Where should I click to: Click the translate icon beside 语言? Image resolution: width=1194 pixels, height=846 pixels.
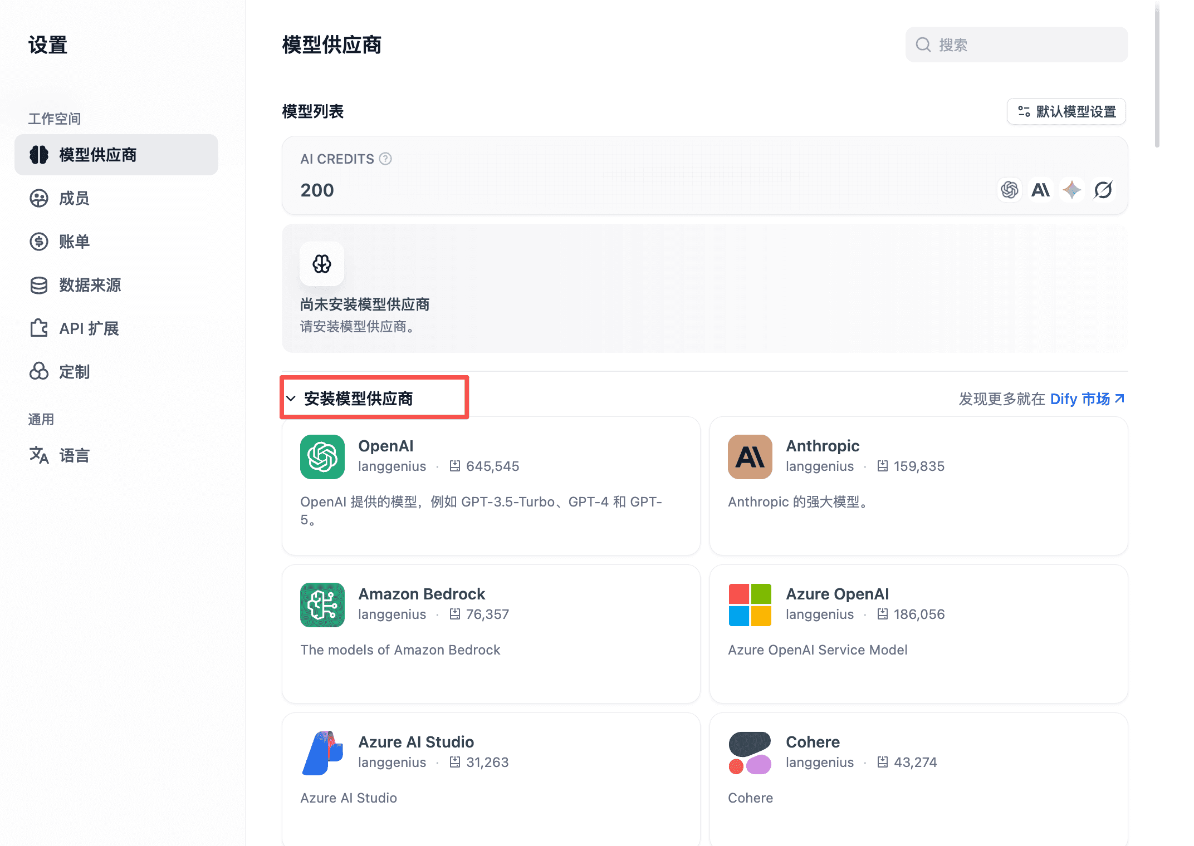click(x=39, y=455)
